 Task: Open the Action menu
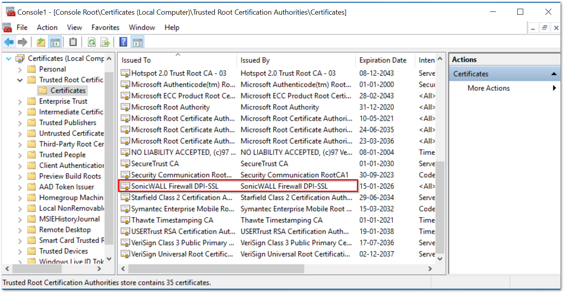(x=47, y=27)
